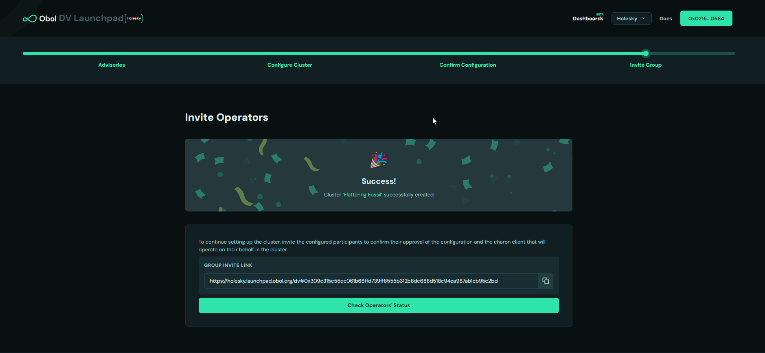
Task: Click the Obol infinity logo
Action: pos(30,19)
